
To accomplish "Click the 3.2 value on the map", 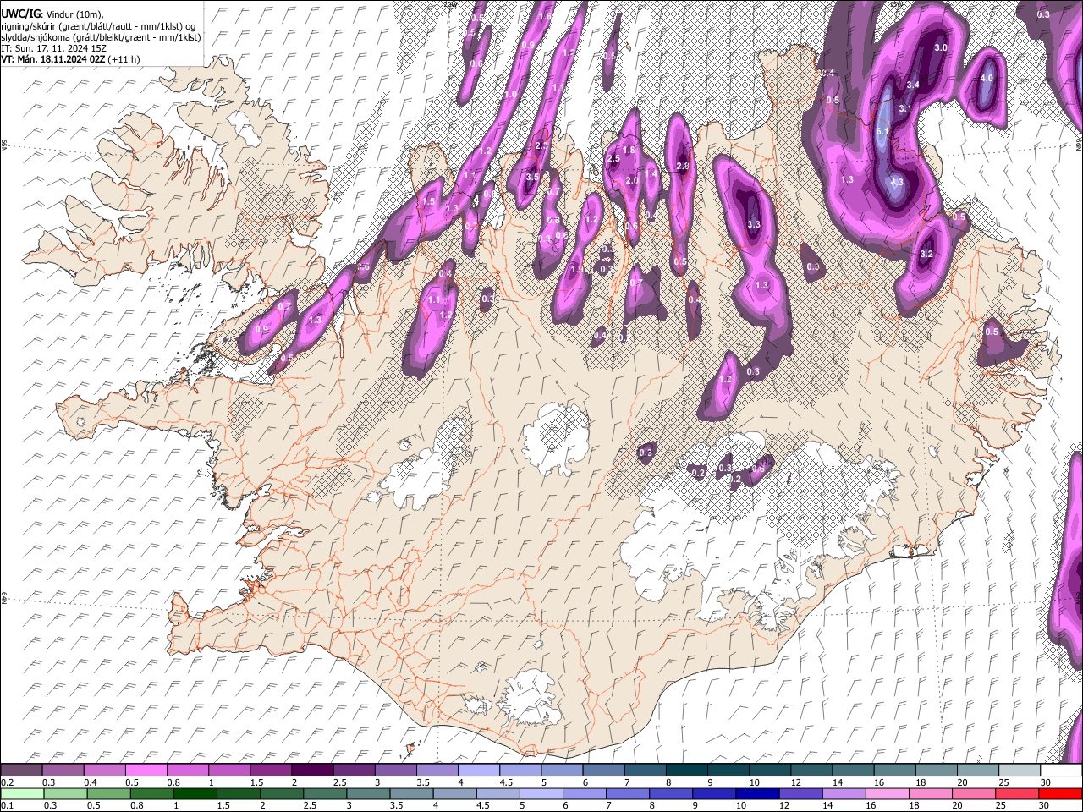I will click(926, 254).
